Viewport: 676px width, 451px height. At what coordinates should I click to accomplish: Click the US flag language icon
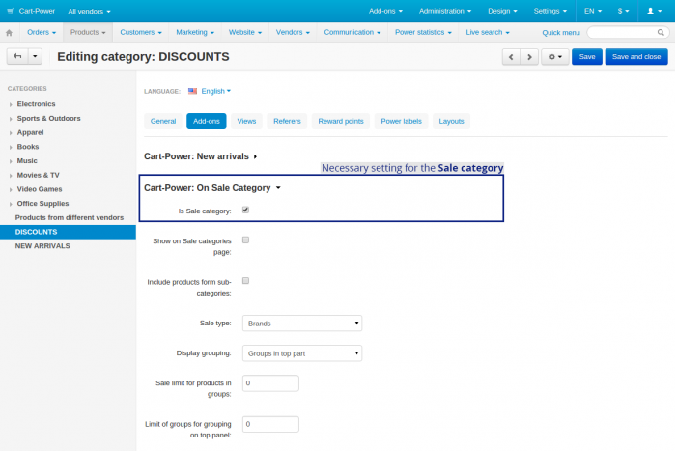pyautogui.click(x=193, y=91)
